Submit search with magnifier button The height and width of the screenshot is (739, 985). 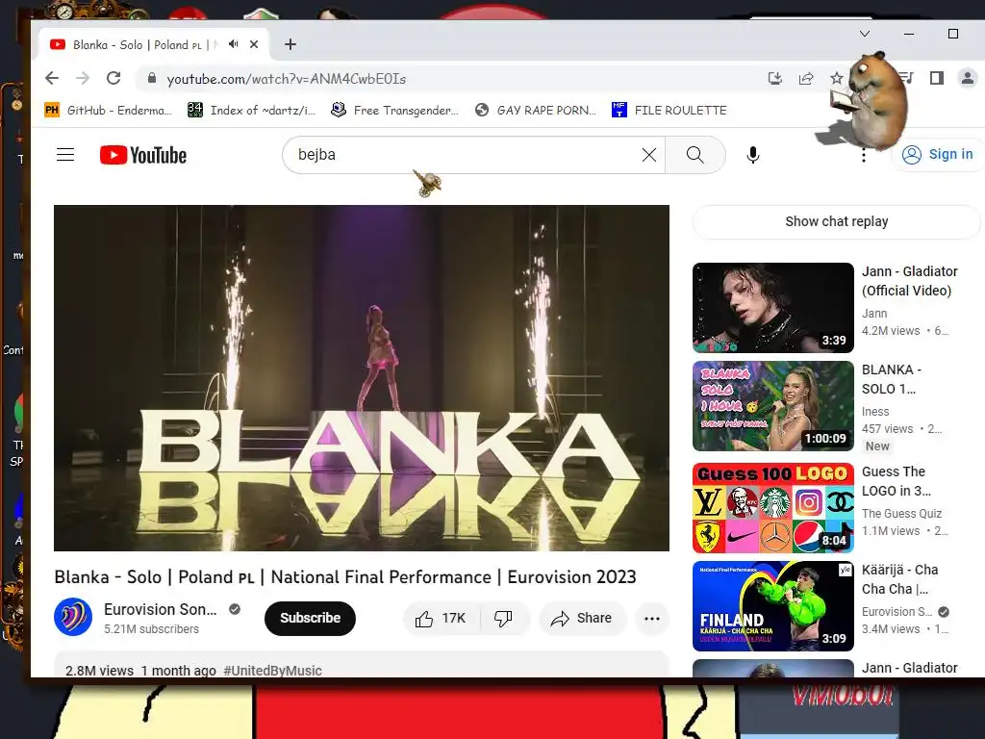coord(695,155)
